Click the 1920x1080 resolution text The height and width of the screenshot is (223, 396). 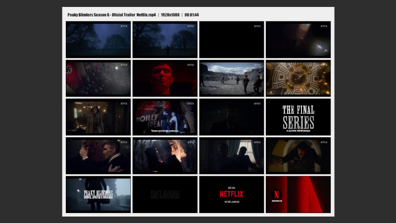170,15
